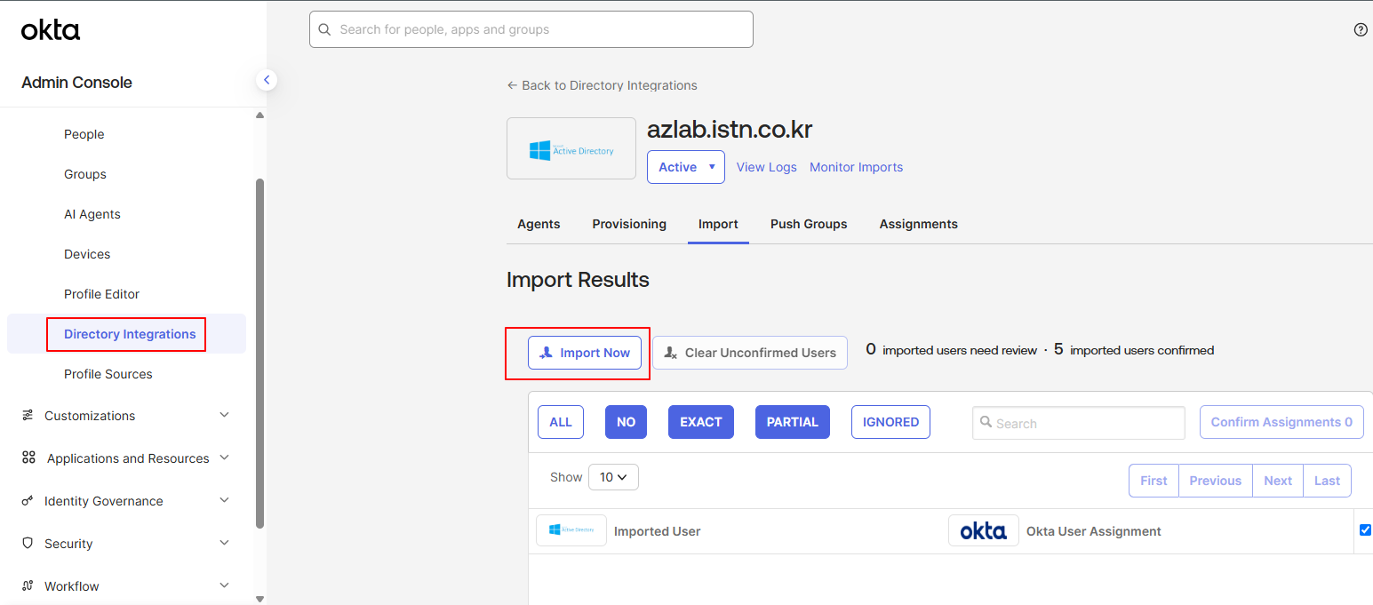This screenshot has width=1373, height=605.
Task: Click the Workflow icon in sidebar
Action: pyautogui.click(x=28, y=585)
